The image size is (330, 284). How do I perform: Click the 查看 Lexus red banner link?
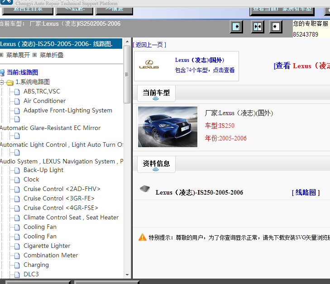pyautogui.click(x=302, y=66)
